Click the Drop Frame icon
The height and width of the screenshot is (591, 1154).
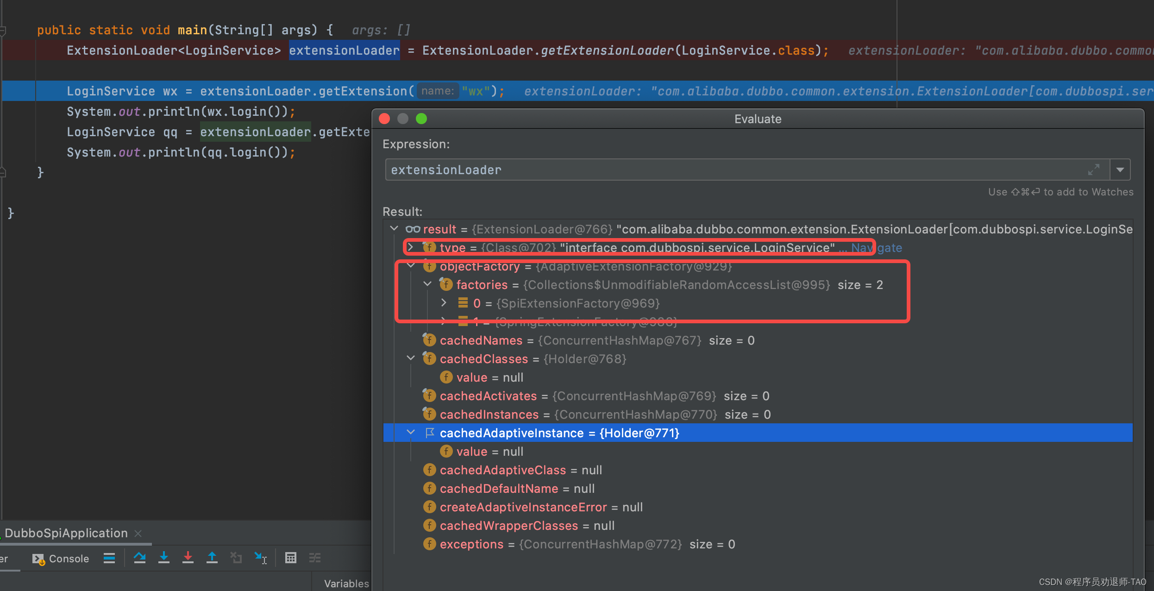point(236,558)
